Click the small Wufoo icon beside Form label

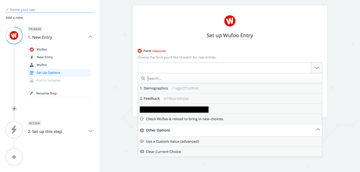coord(140,51)
